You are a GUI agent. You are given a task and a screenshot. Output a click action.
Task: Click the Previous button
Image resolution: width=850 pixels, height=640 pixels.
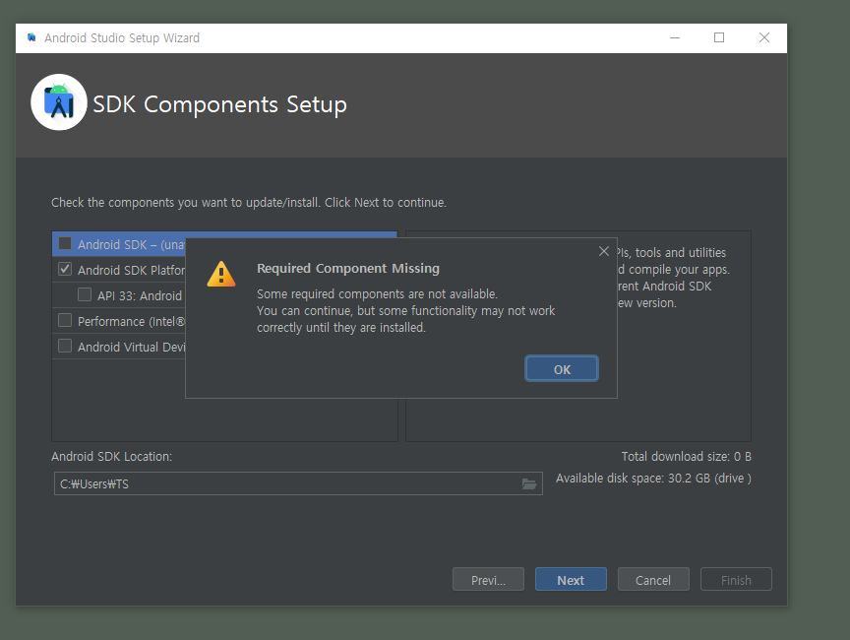pos(488,579)
